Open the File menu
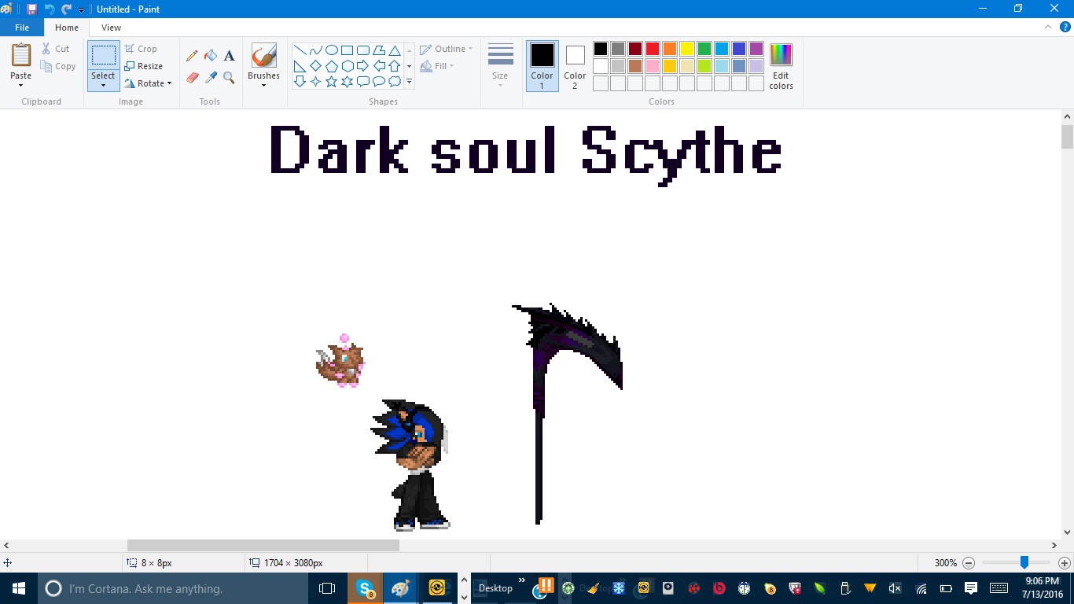Screen dimensions: 1074x604 [x=22, y=28]
